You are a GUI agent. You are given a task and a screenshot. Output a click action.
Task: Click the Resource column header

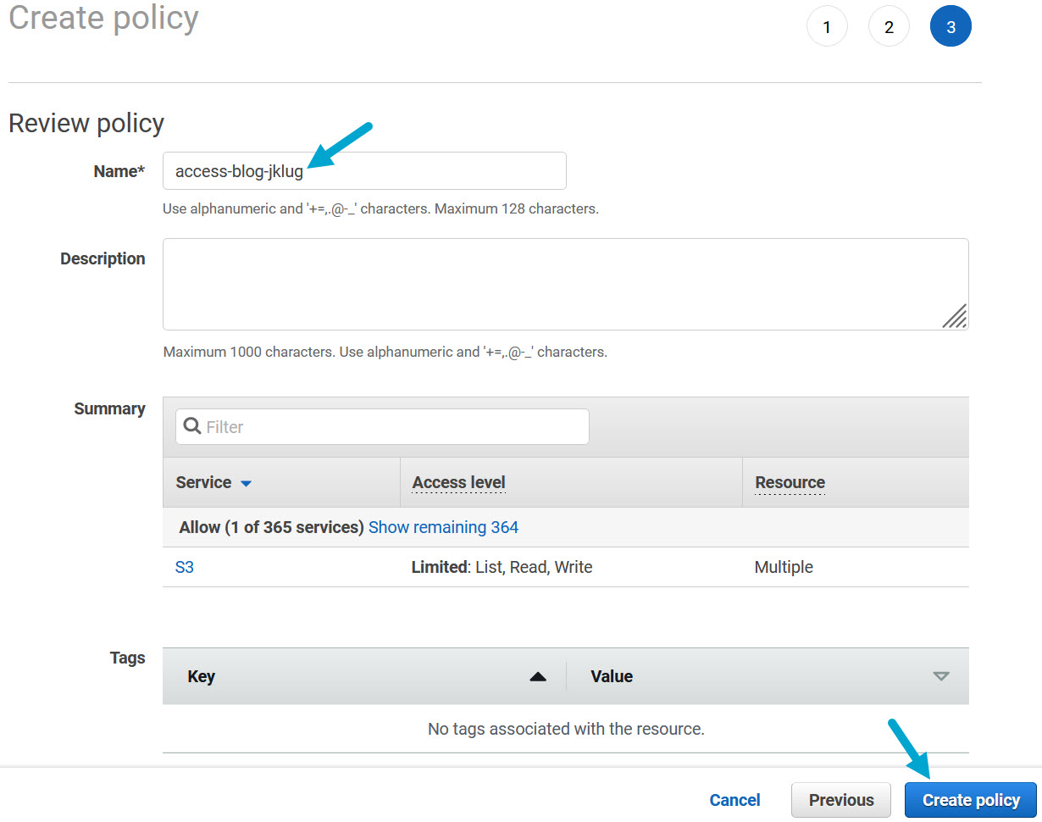790,482
